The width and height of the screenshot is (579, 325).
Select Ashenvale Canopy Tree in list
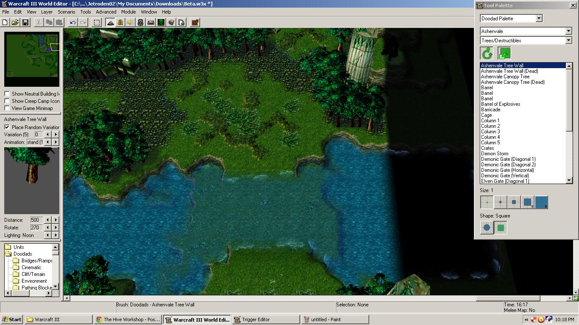point(505,77)
